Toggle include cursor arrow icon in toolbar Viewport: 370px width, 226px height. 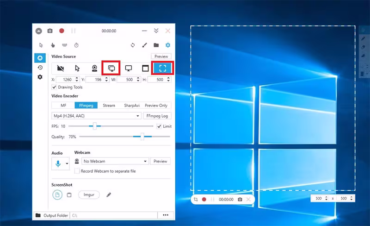click(x=41, y=45)
